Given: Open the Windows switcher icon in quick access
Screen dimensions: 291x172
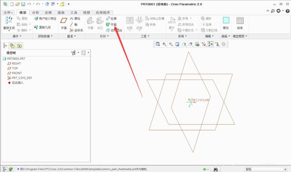Looking at the screenshot, I should point(53,4).
